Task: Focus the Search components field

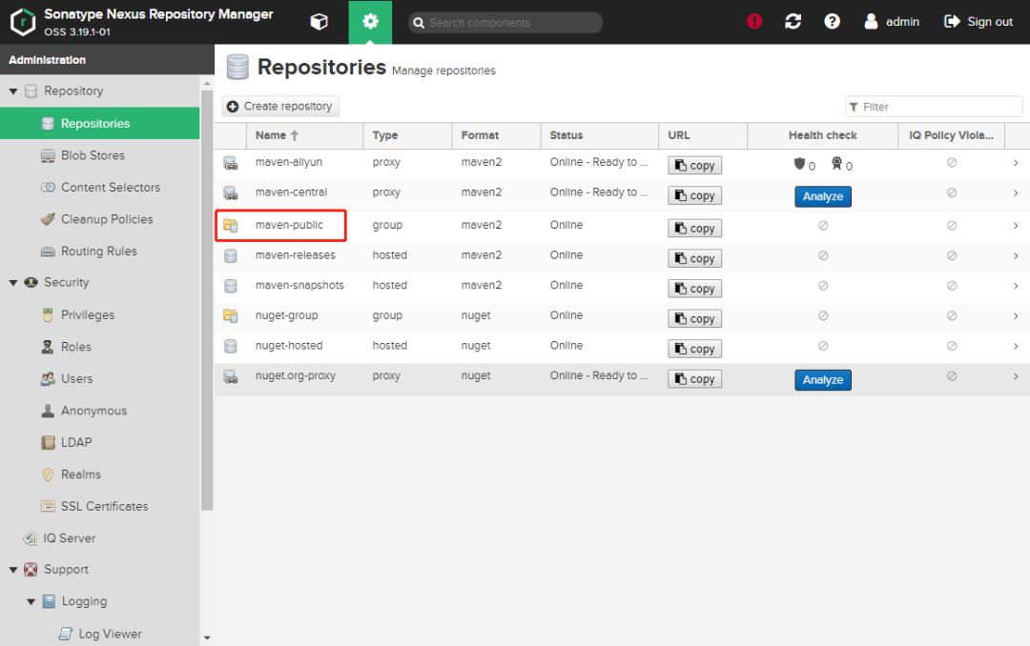Action: coord(505,22)
